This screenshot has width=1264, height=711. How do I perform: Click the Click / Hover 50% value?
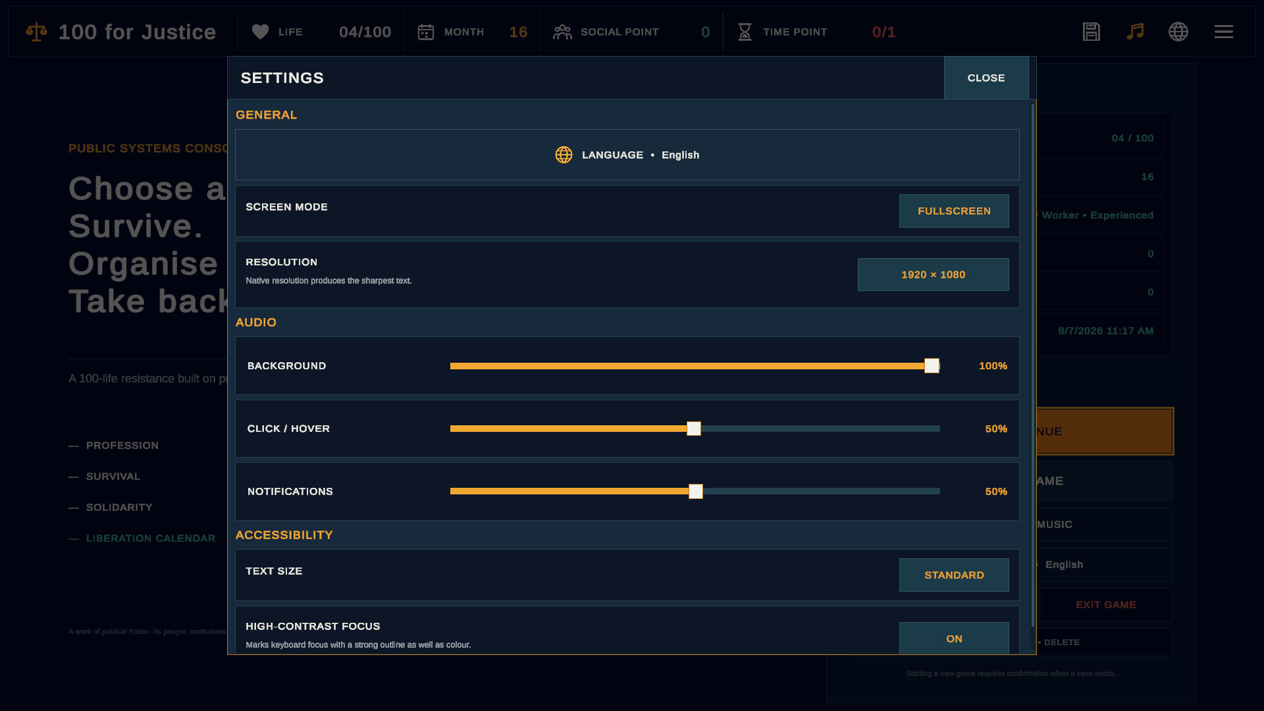tap(996, 429)
